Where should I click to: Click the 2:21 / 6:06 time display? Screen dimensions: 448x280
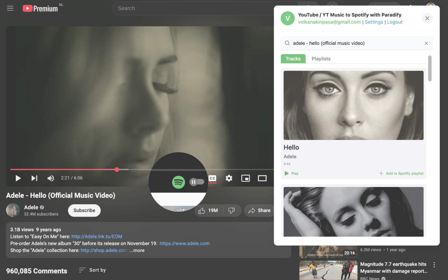[x=72, y=178]
